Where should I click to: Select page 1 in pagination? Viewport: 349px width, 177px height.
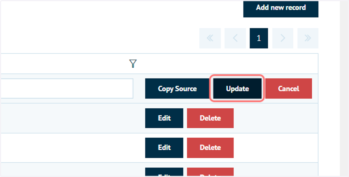click(x=259, y=38)
